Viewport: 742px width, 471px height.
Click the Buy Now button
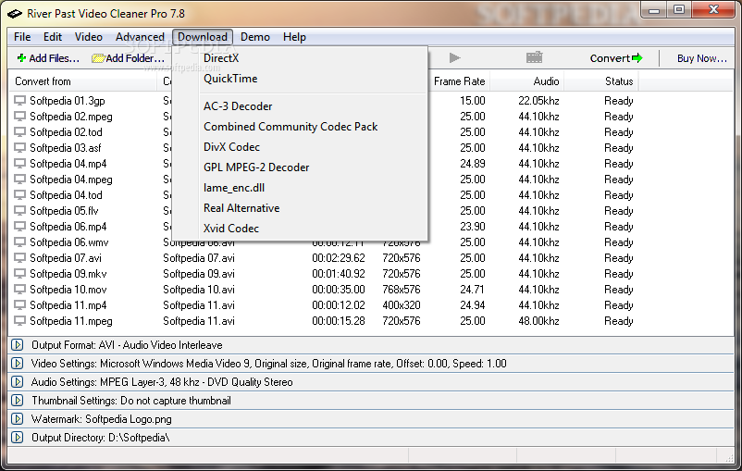coord(702,58)
